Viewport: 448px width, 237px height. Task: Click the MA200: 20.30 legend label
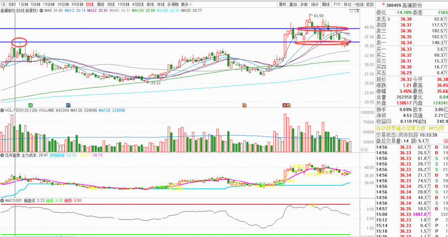[x=168, y=10]
